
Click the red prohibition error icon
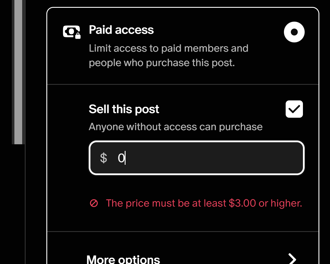(94, 203)
